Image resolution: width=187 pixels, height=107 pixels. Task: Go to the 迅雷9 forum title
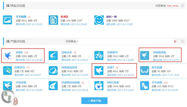pyautogui.click(x=19, y=52)
